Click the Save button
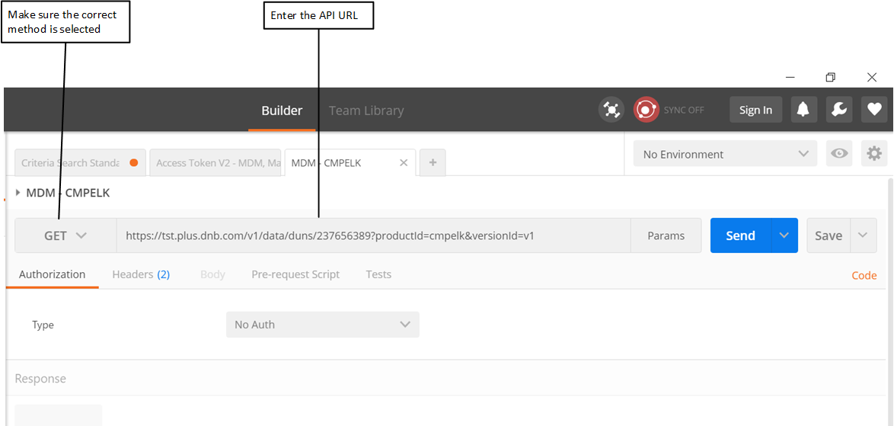Viewport: 894px width, 426px height. [829, 235]
